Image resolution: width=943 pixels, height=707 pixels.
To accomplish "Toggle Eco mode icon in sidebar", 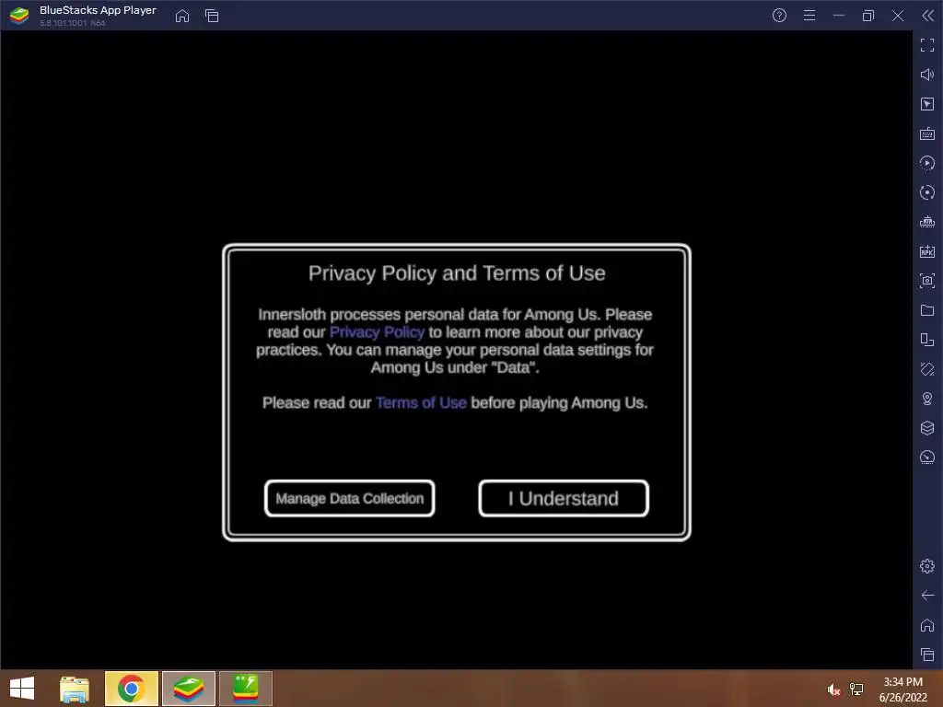I will point(927,458).
